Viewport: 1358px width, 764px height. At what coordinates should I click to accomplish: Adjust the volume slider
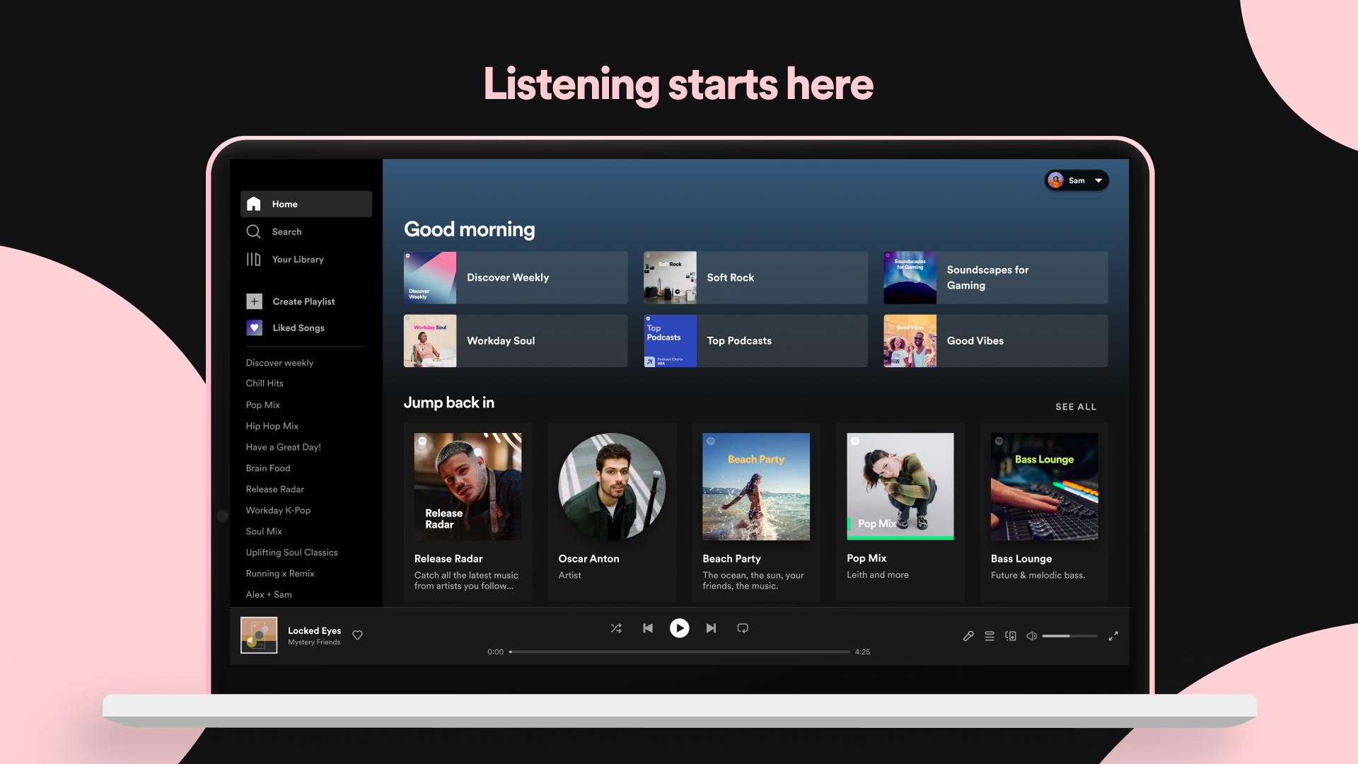click(x=1069, y=635)
